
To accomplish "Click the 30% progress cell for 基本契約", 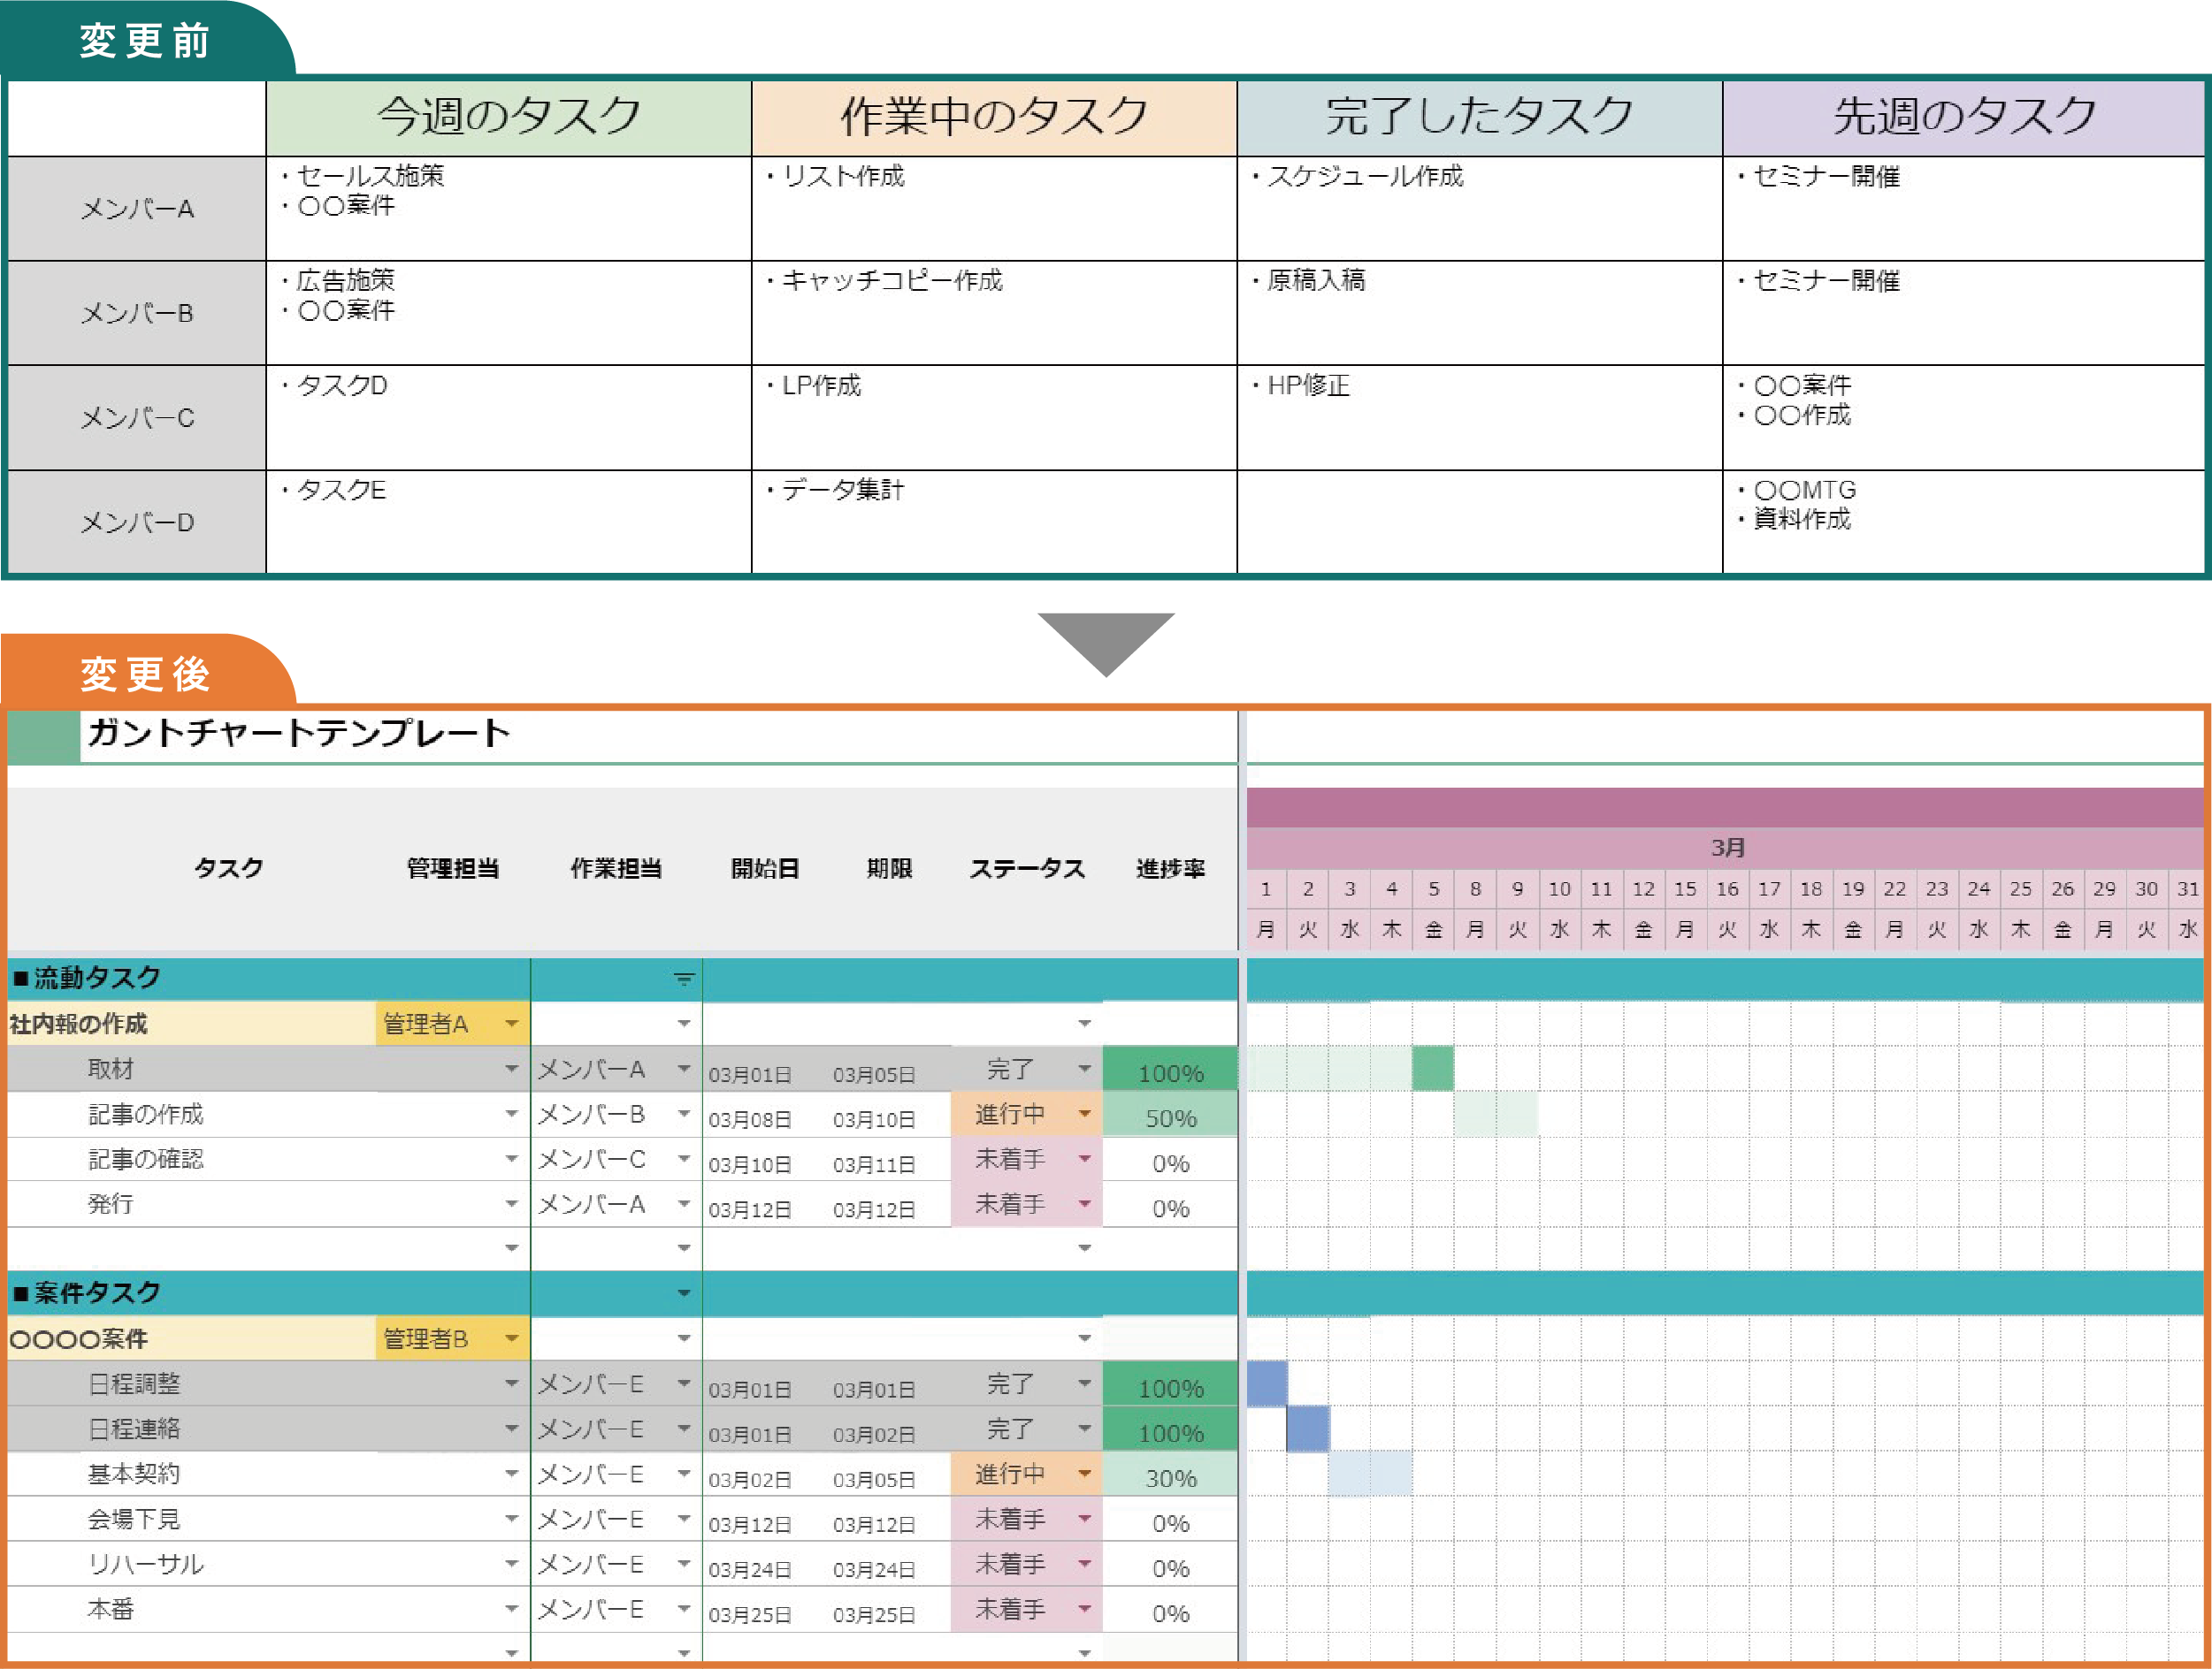I will point(1170,1477).
